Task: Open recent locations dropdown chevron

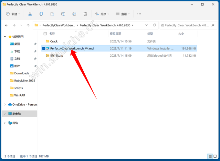Action: 21,25
